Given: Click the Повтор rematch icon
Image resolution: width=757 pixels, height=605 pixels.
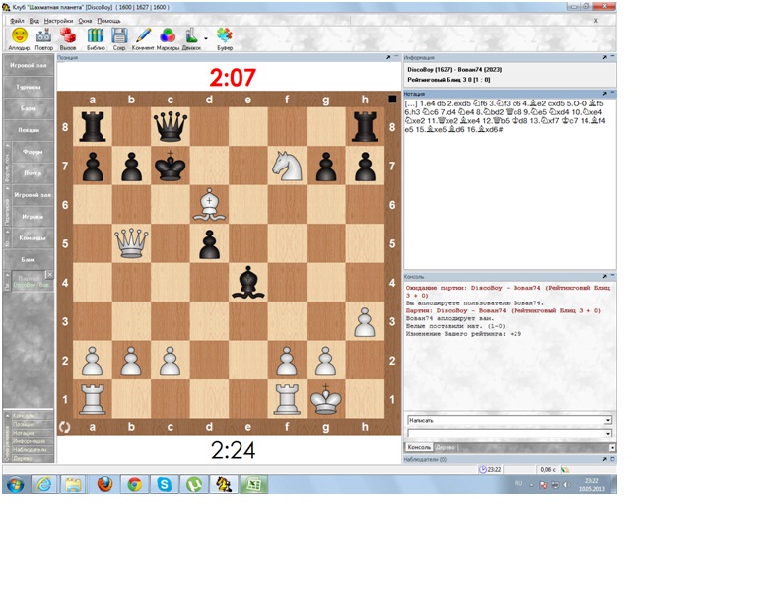Looking at the screenshot, I should point(44,36).
